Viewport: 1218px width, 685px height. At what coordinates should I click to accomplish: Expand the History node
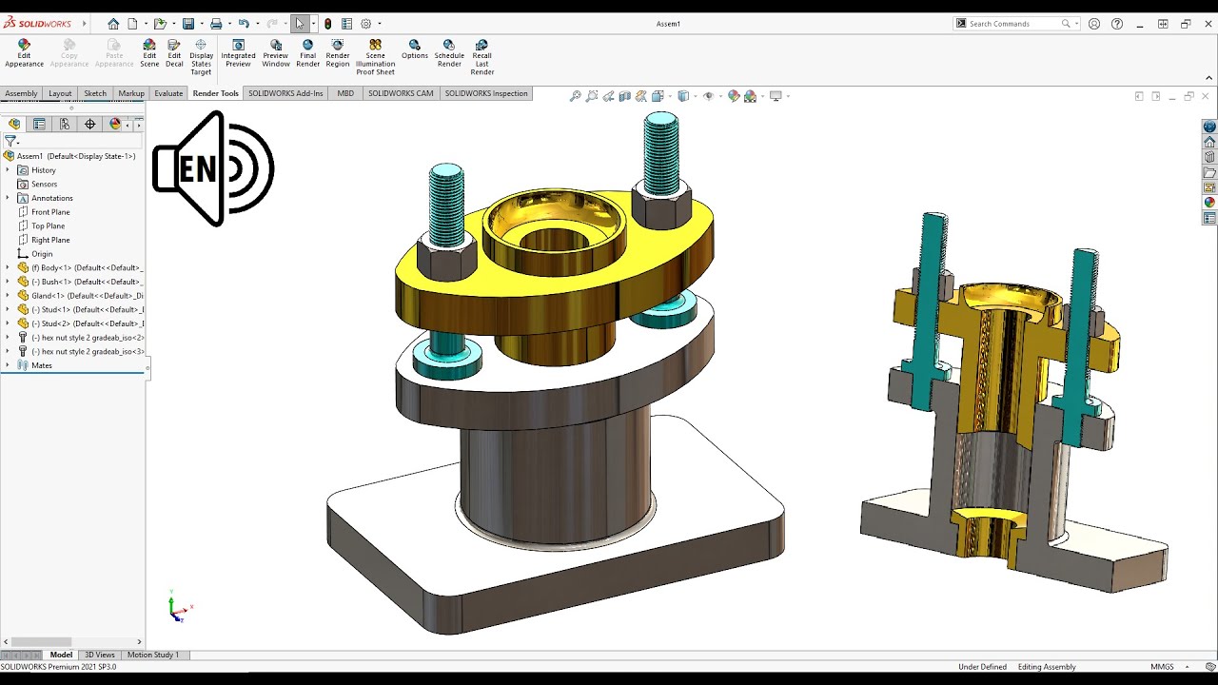[x=8, y=170]
